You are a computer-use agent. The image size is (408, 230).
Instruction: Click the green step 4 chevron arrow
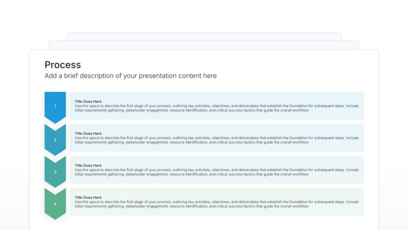pos(55,204)
